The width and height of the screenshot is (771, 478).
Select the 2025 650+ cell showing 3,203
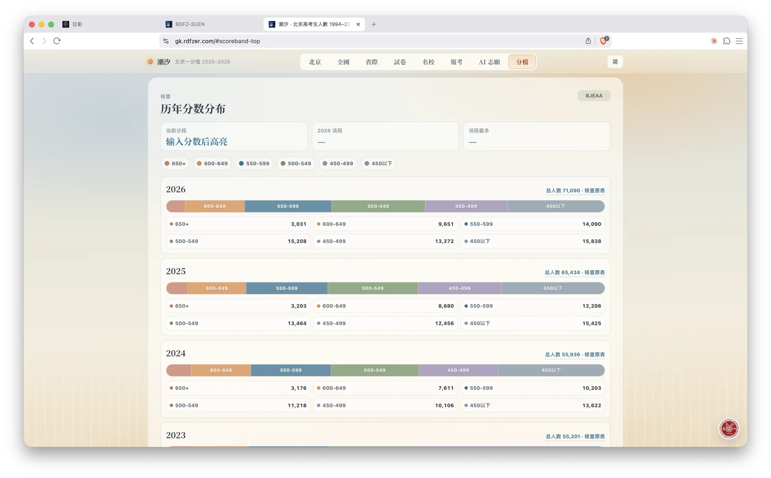click(x=238, y=306)
